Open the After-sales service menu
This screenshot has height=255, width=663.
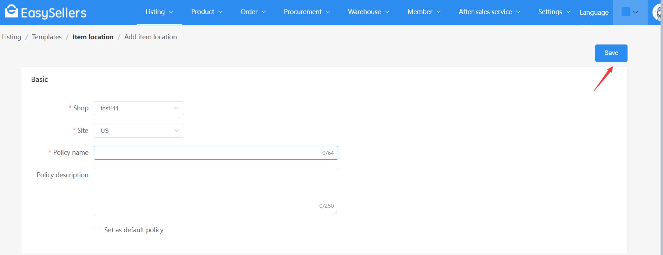point(490,12)
